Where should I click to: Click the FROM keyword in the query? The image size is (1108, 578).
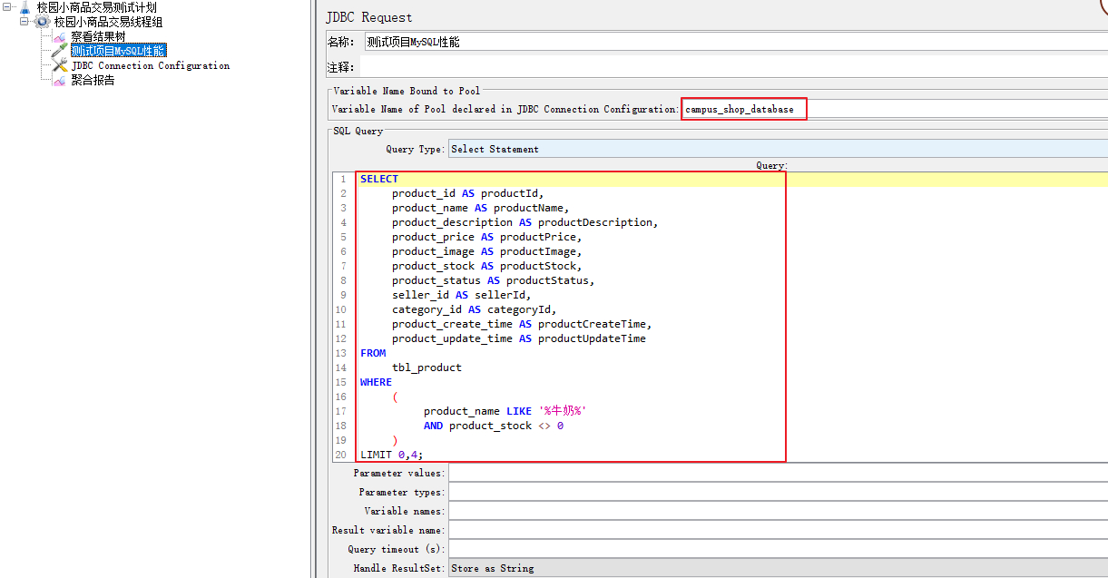click(373, 353)
